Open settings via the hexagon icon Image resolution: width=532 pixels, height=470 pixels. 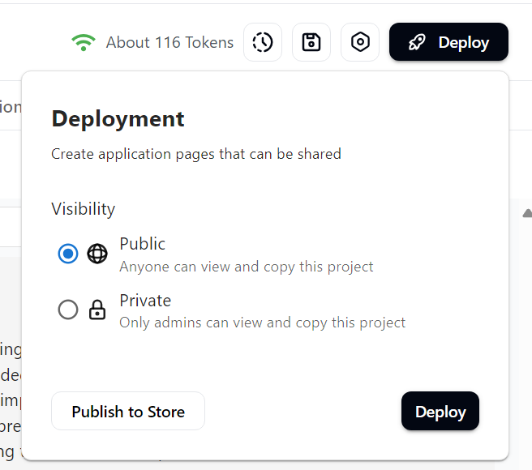point(360,42)
